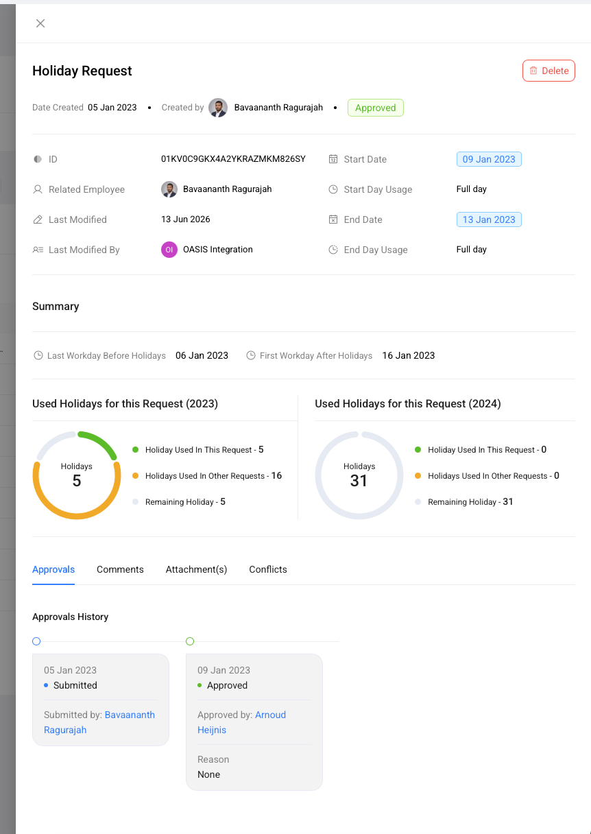Click the 2023 holidays donut chart
The height and width of the screenshot is (834, 591).
(77, 475)
